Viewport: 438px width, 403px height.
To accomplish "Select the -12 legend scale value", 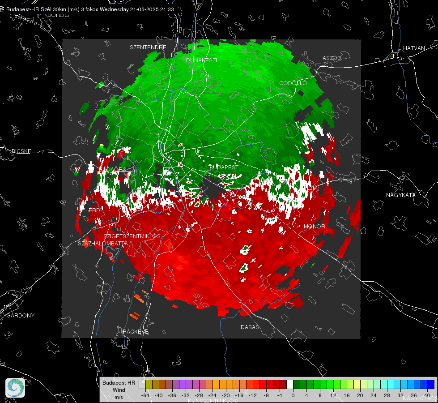I will 252,395.
